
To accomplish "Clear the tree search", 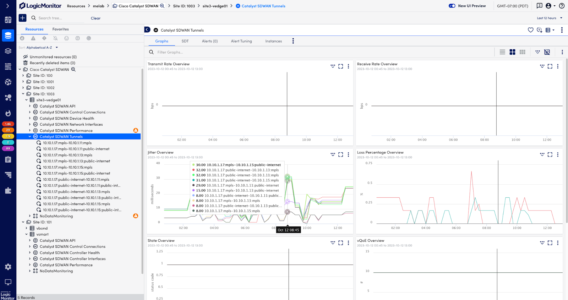I will tap(95, 18).
